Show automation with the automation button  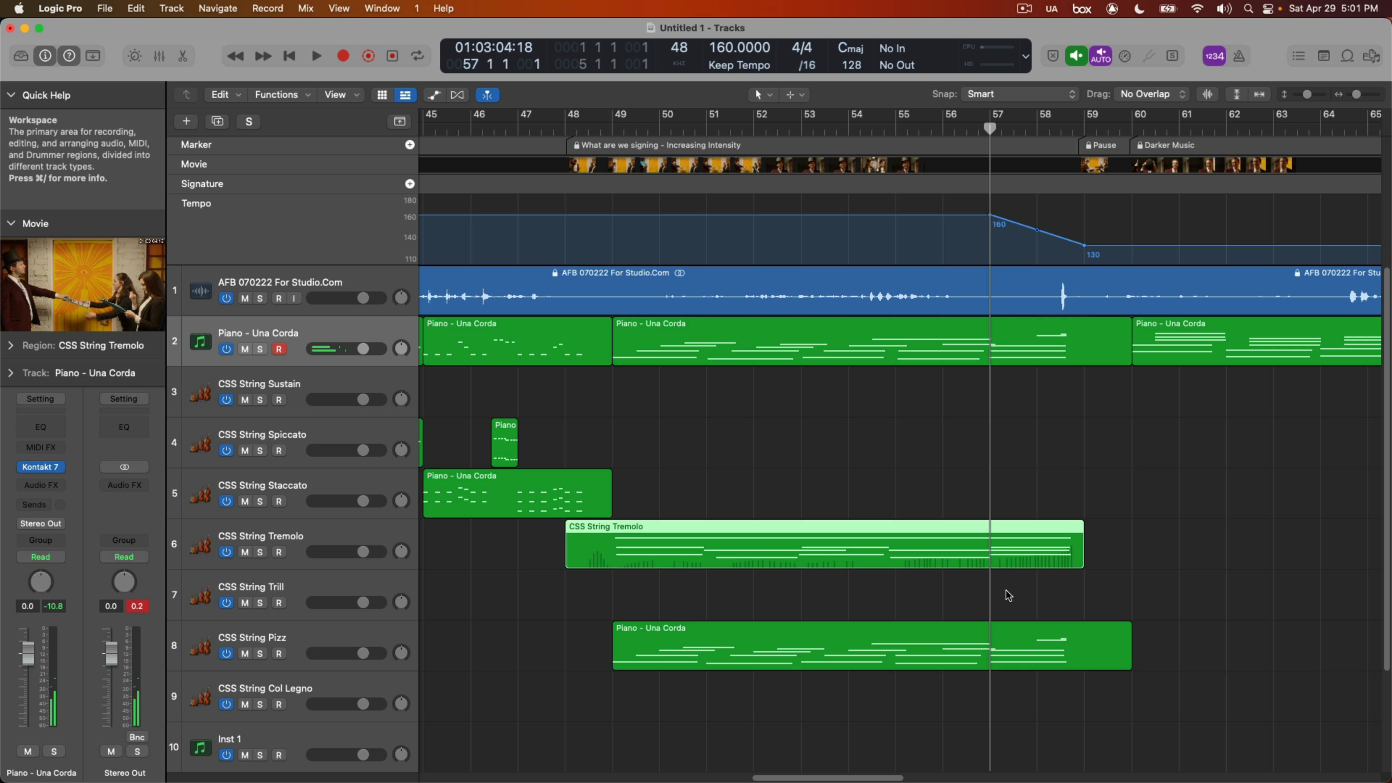click(x=434, y=95)
